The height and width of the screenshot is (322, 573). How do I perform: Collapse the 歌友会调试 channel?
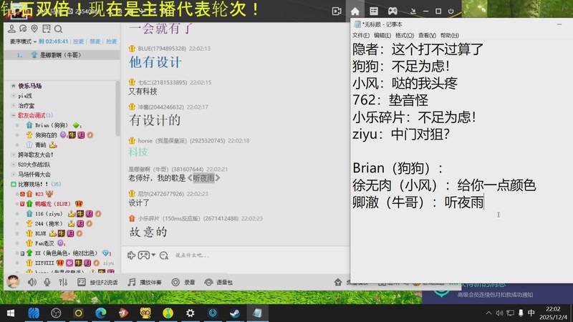click(14, 115)
